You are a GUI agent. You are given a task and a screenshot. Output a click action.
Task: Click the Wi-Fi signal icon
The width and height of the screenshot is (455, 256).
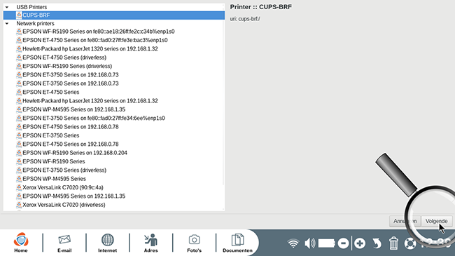coord(293,243)
